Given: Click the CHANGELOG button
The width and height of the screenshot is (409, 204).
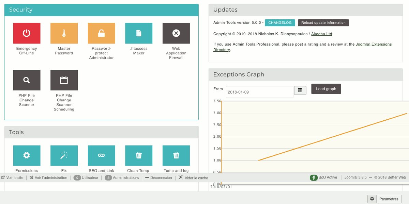Looking at the screenshot, I should (280, 23).
